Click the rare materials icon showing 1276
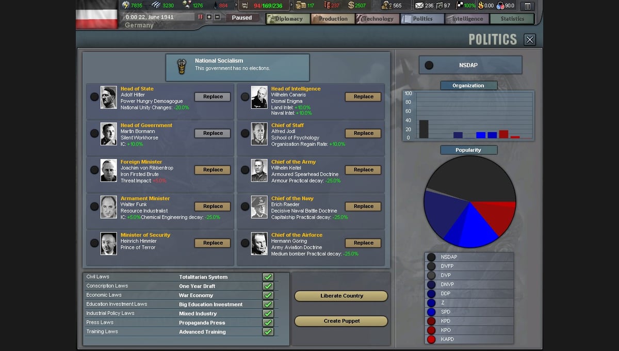The width and height of the screenshot is (619, 351). 186,6
